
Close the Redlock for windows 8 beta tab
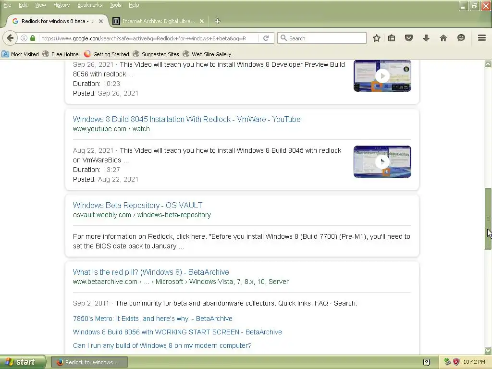(x=101, y=21)
